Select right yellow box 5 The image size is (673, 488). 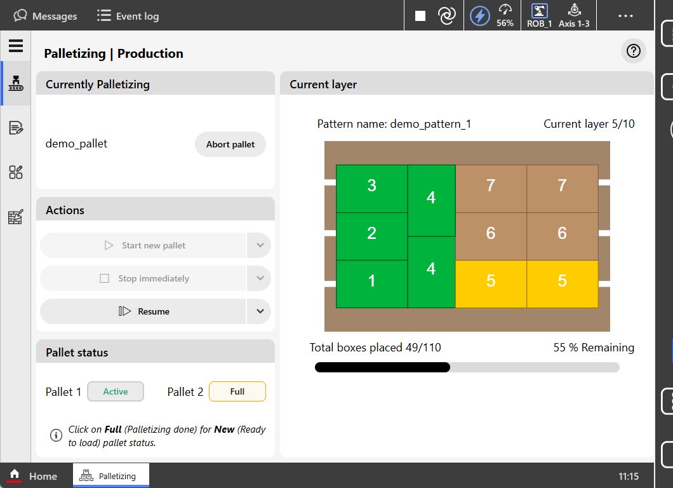pyautogui.click(x=563, y=284)
